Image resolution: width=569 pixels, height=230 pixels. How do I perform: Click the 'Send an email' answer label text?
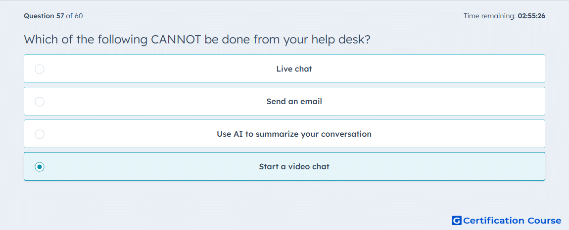click(x=294, y=101)
